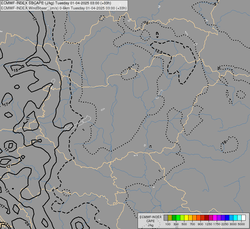The height and width of the screenshot is (229, 250).
Task: Select the red swatch right of 900
Action: (203, 218)
